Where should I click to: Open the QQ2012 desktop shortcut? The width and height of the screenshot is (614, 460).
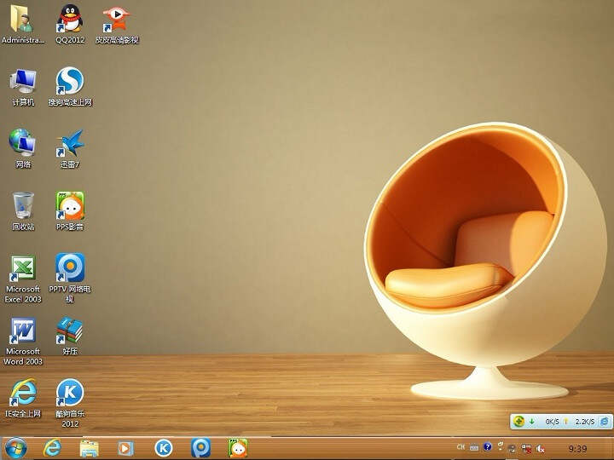tap(70, 19)
